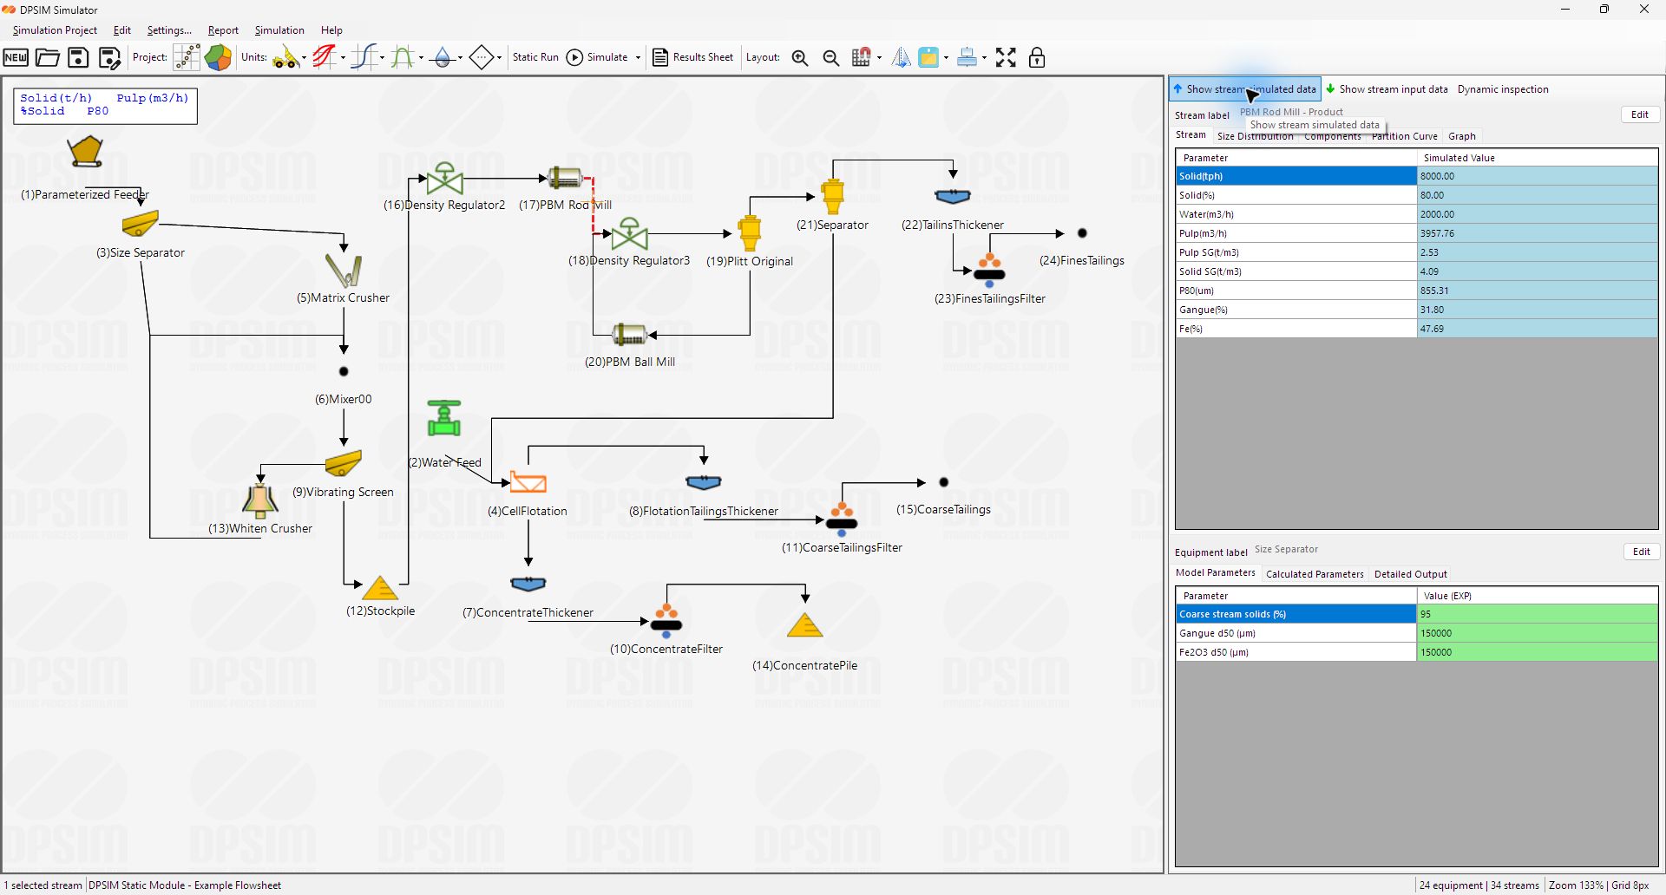Zoom out of the flowsheet layout
1666x895 pixels.
point(830,58)
